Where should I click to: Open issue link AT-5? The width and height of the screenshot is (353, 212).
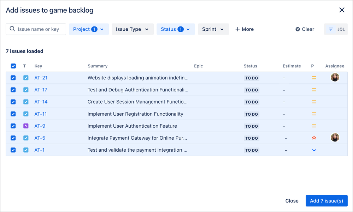coord(40,138)
